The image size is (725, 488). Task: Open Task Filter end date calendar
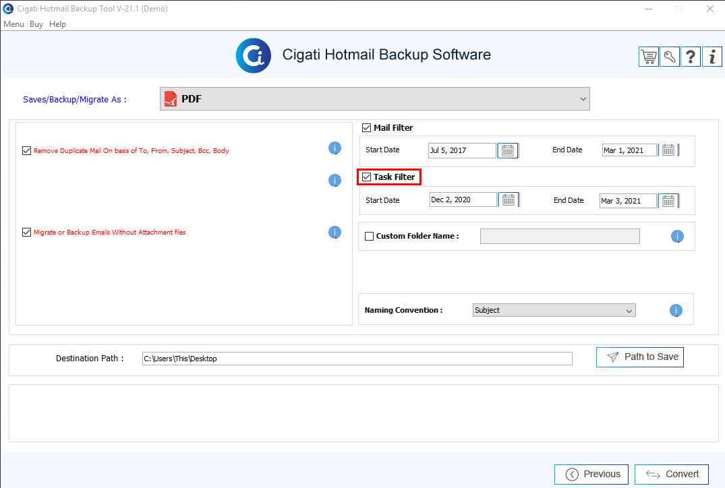pyautogui.click(x=668, y=201)
